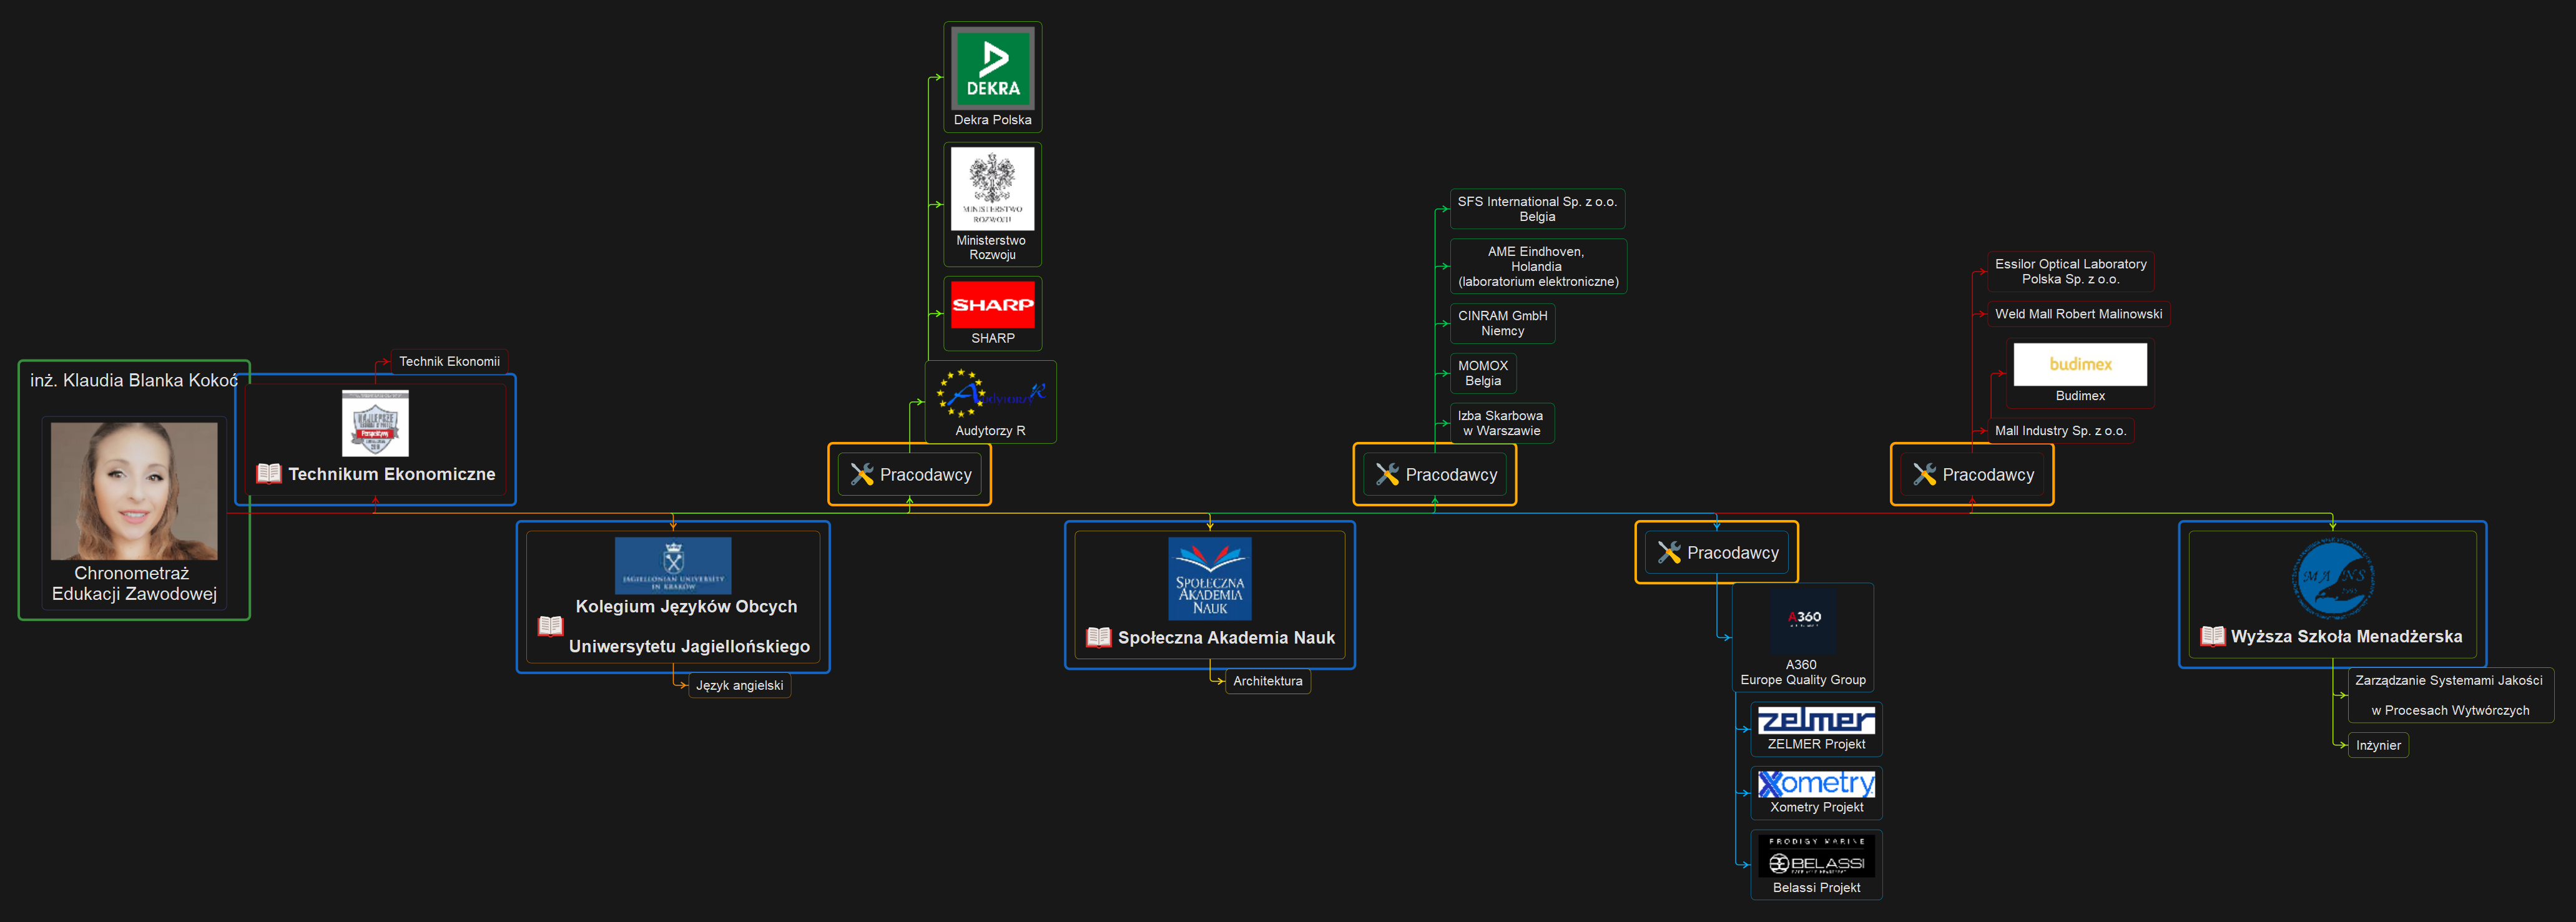Select the Pracodawcy label below Audytorzy R
Screen dimensions: 2576x922
click(x=925, y=475)
